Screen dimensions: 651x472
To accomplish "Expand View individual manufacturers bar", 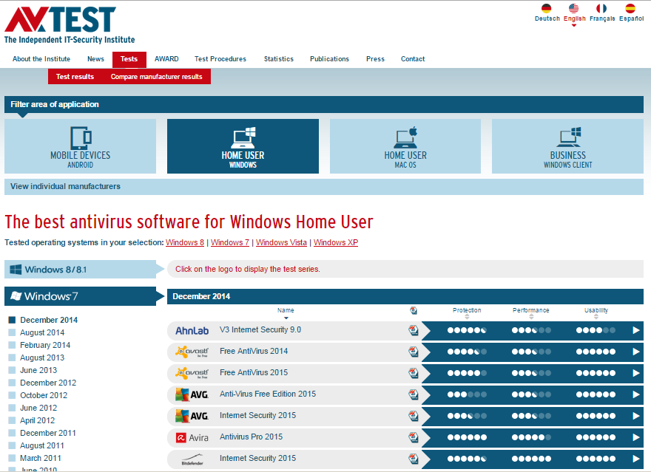I will 324,186.
